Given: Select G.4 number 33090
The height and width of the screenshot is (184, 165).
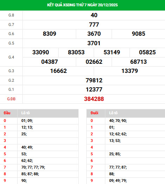Looking at the screenshot, I should 41,52.
